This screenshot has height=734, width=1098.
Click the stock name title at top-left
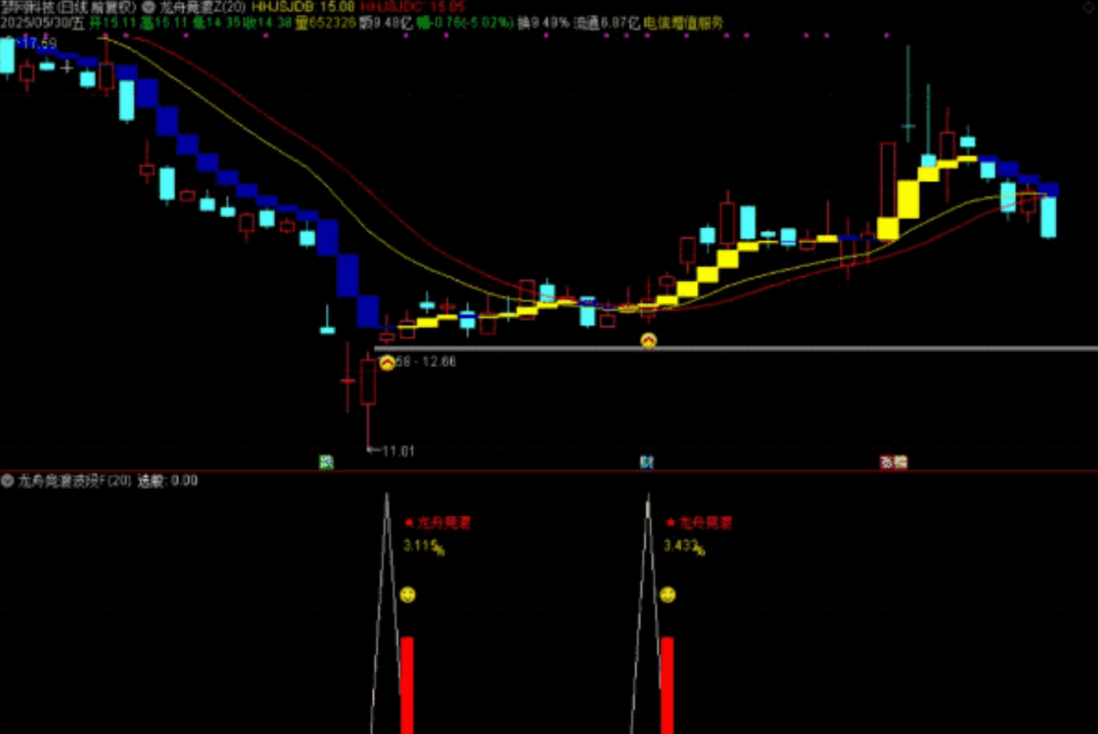pyautogui.click(x=69, y=7)
